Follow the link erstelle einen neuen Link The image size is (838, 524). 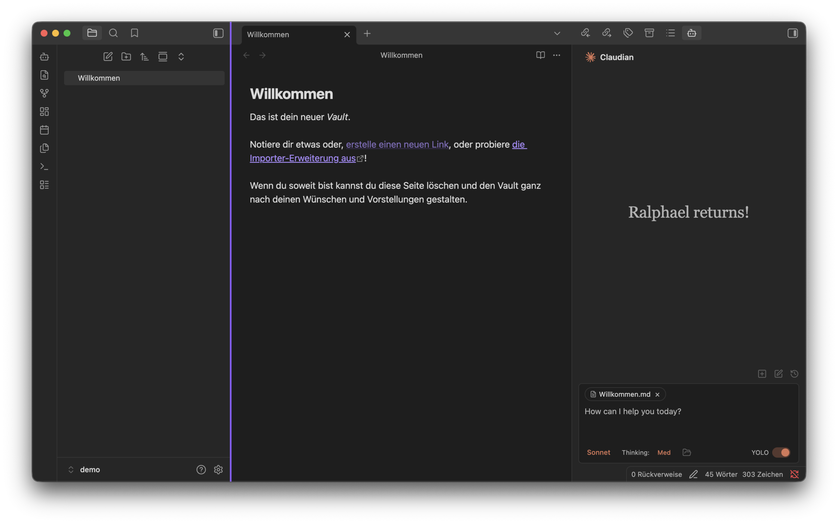click(x=397, y=144)
